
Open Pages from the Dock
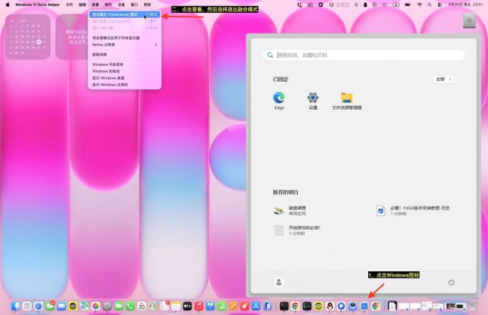[x=233, y=306]
